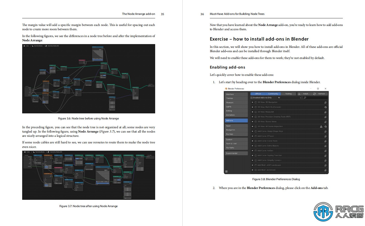Click the Install... button label
The width and height of the screenshot is (365, 226).
coord(306,94)
